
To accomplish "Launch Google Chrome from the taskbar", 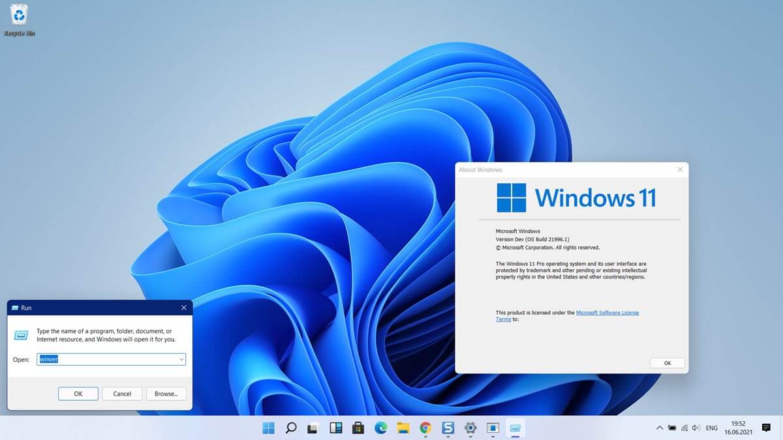I will coord(425,428).
